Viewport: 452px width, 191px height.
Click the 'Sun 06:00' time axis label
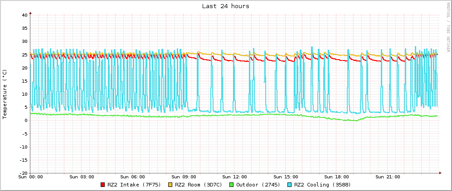tap(133, 177)
